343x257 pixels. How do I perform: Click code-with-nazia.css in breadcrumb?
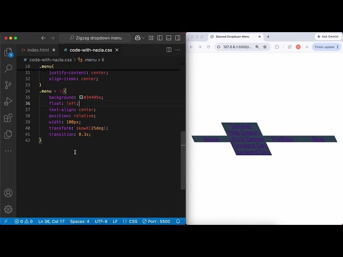50,59
